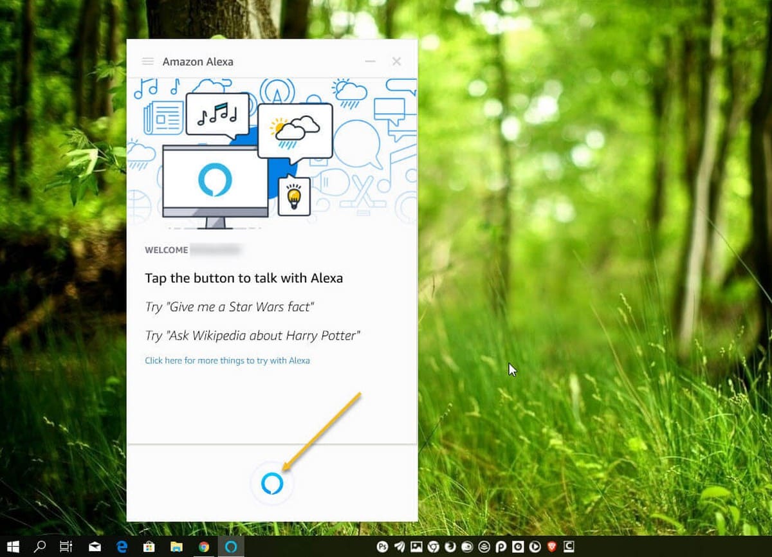Open the play button media dock icon
The width and height of the screenshot is (772, 557).
point(535,547)
